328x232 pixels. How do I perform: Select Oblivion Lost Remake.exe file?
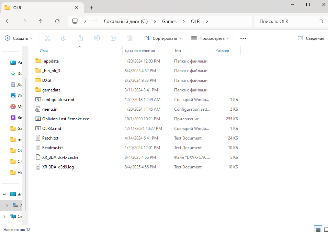pyautogui.click(x=65, y=119)
